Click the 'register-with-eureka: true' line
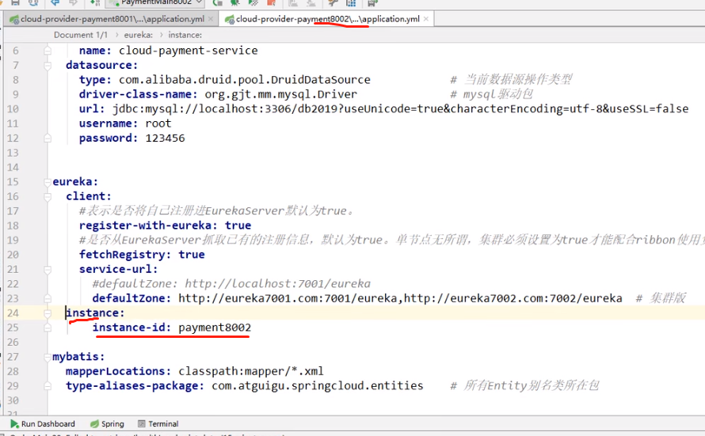This screenshot has height=436, width=705. (x=165, y=226)
